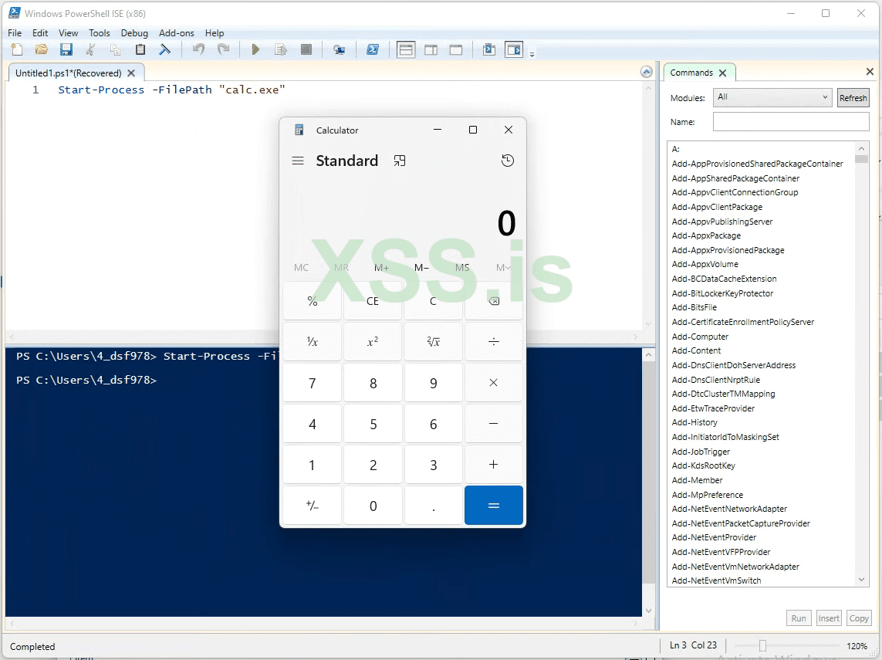Select the Untitled1.ps1 (Recovered) tab
The width and height of the screenshot is (882, 660).
click(68, 73)
